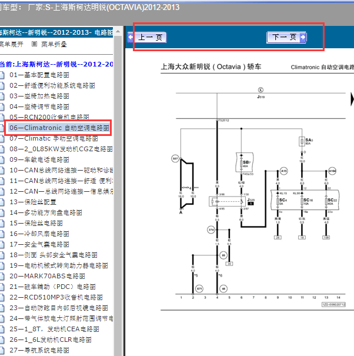
Task: Open 12—CAN—总线网络连接—信息娱乐 entry
Action: (x=61, y=191)
